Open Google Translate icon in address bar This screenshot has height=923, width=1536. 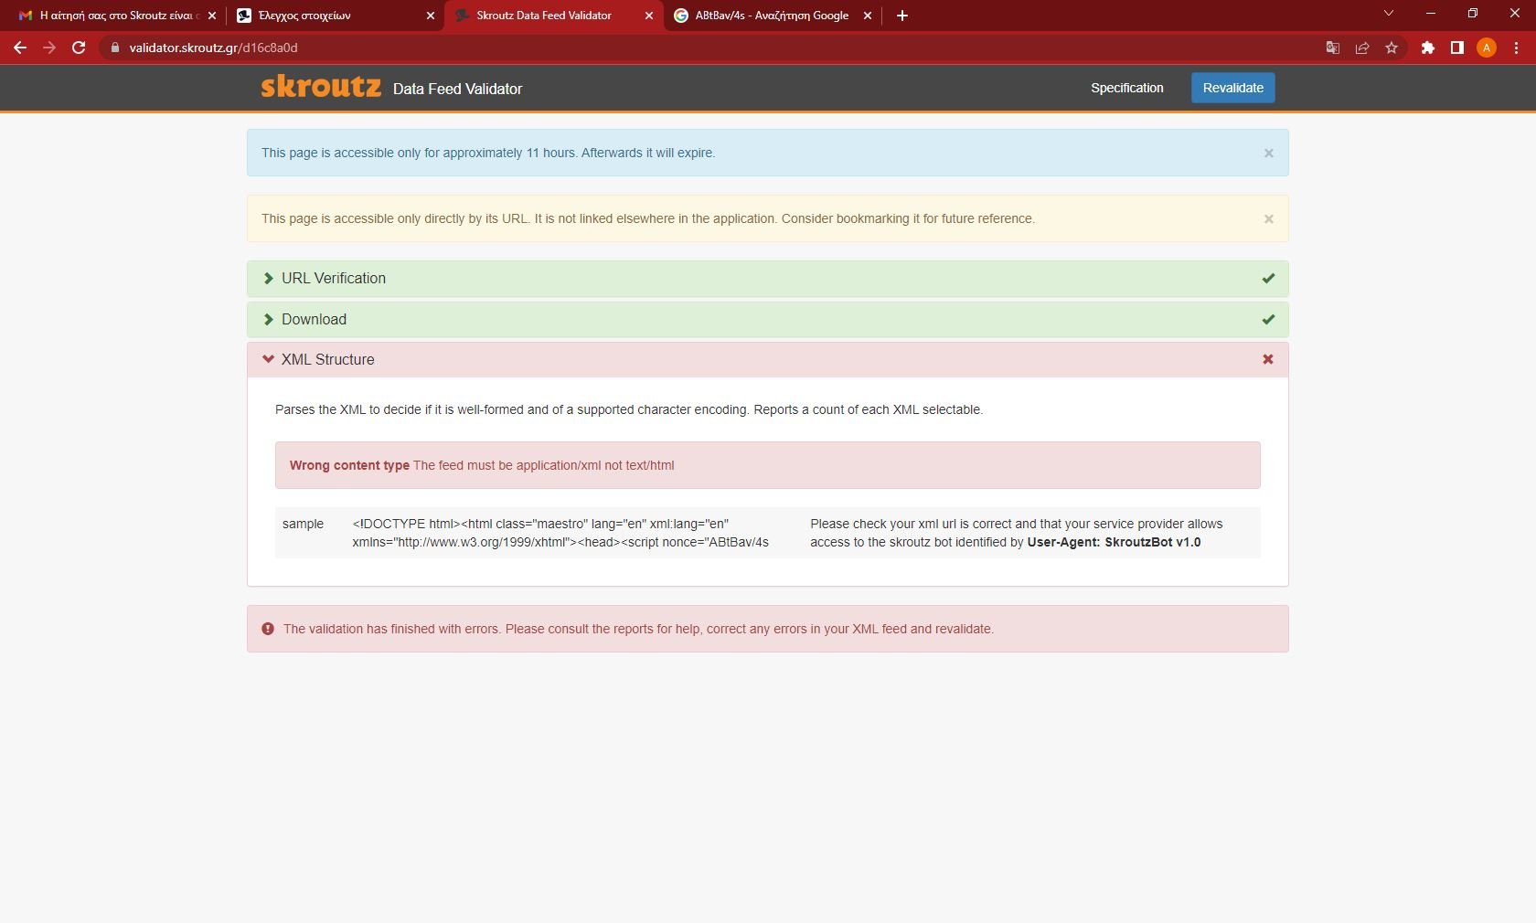point(1333,48)
